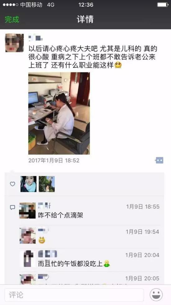Open avatar of the 19:54 commenter
The height and width of the screenshot is (305, 171).
(28, 235)
